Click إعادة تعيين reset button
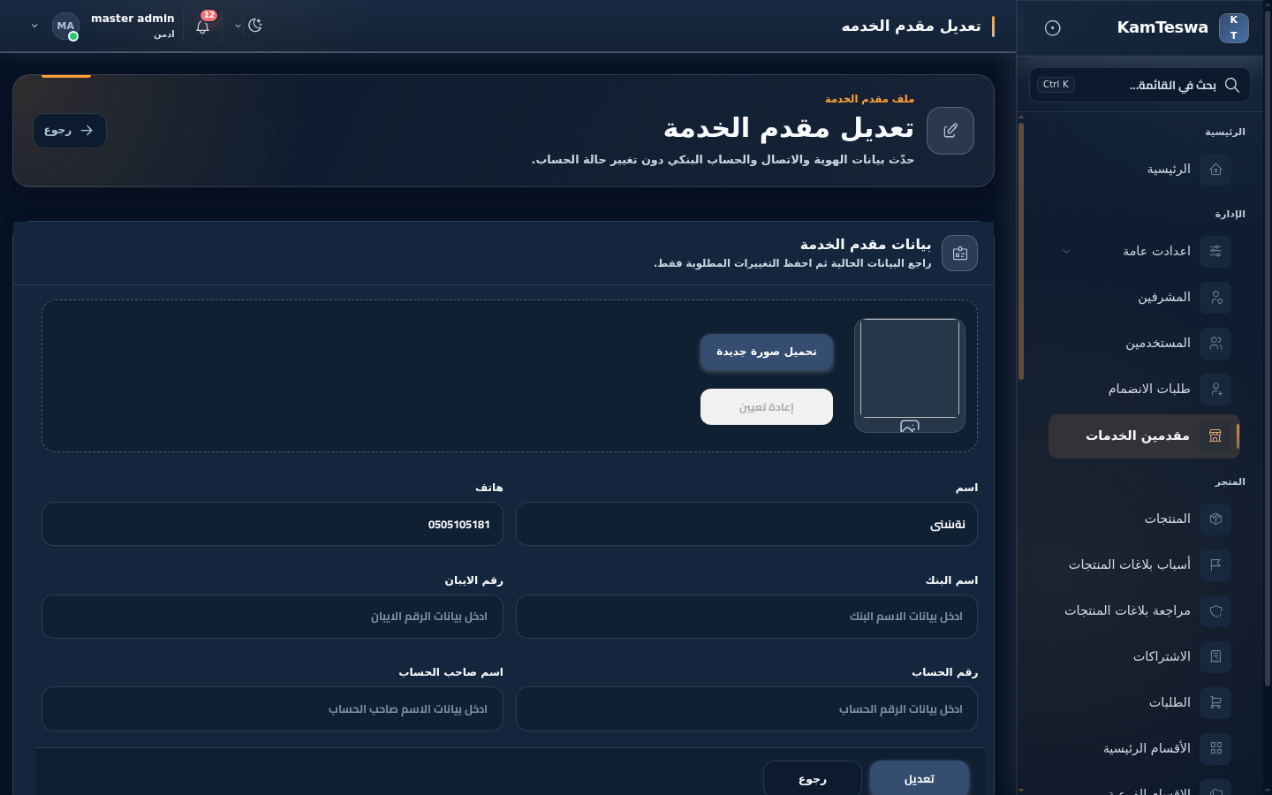Screen dimensions: 1272x795 click(767, 407)
